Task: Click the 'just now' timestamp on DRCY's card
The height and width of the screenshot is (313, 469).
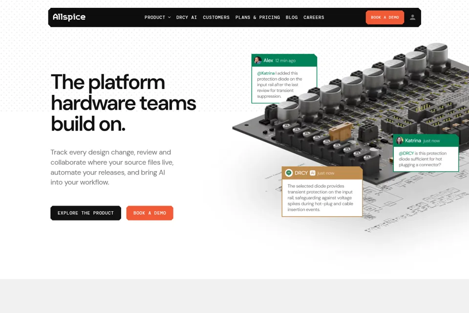Action: (x=326, y=173)
